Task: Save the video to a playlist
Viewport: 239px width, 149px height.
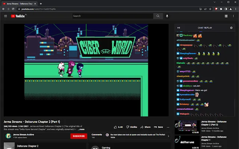Action: click(x=158, y=127)
